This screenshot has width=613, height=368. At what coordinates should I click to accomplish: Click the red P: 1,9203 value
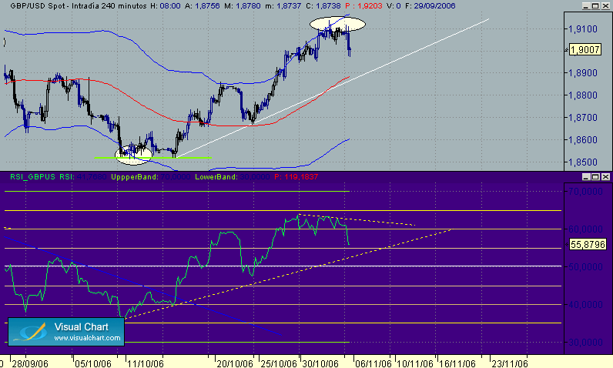pos(363,6)
